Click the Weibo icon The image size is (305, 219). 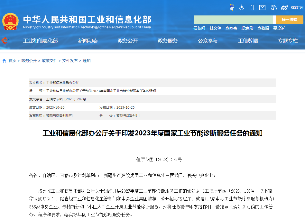pos(284,8)
